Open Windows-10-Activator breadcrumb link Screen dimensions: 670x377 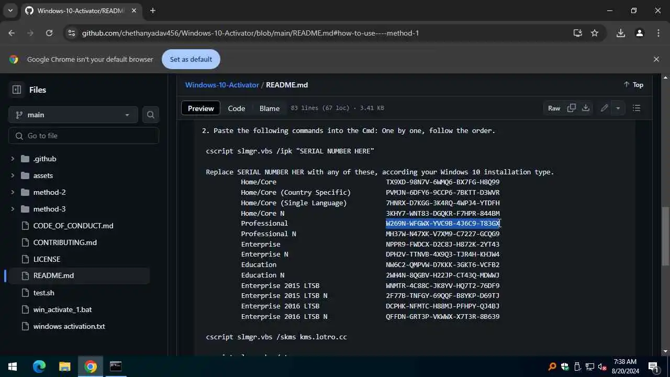(222, 85)
